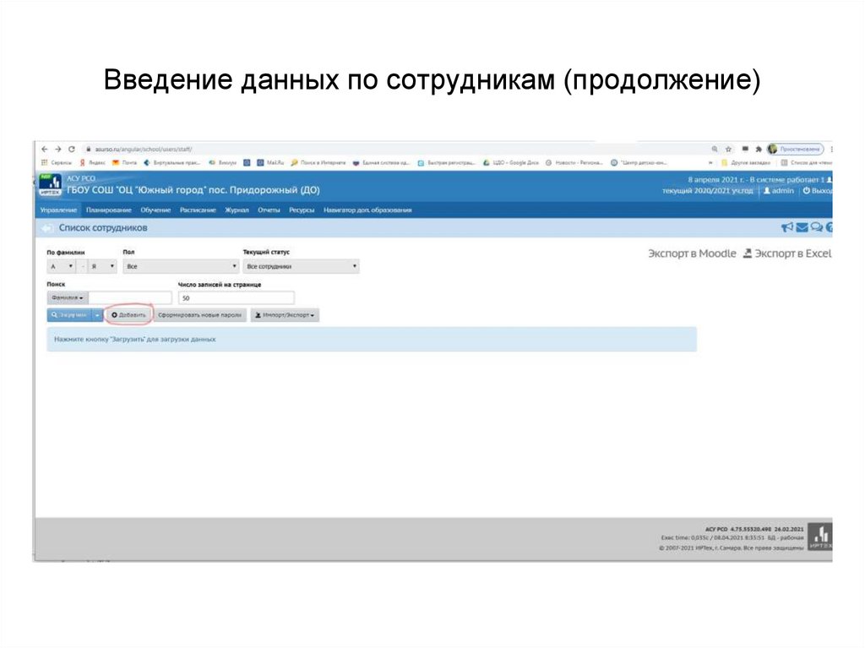Open the forum chat bubbles icon
The width and height of the screenshot is (865, 648).
816,228
